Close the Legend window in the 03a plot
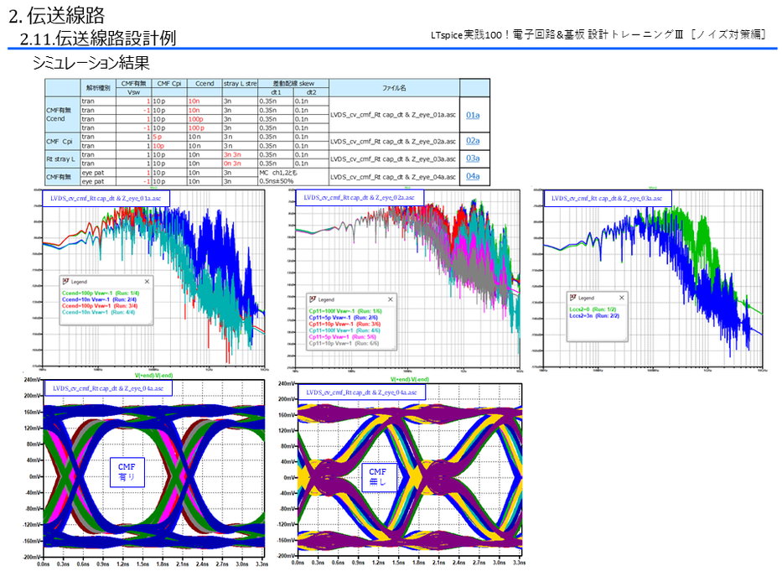The width and height of the screenshot is (782, 587). pos(621,298)
